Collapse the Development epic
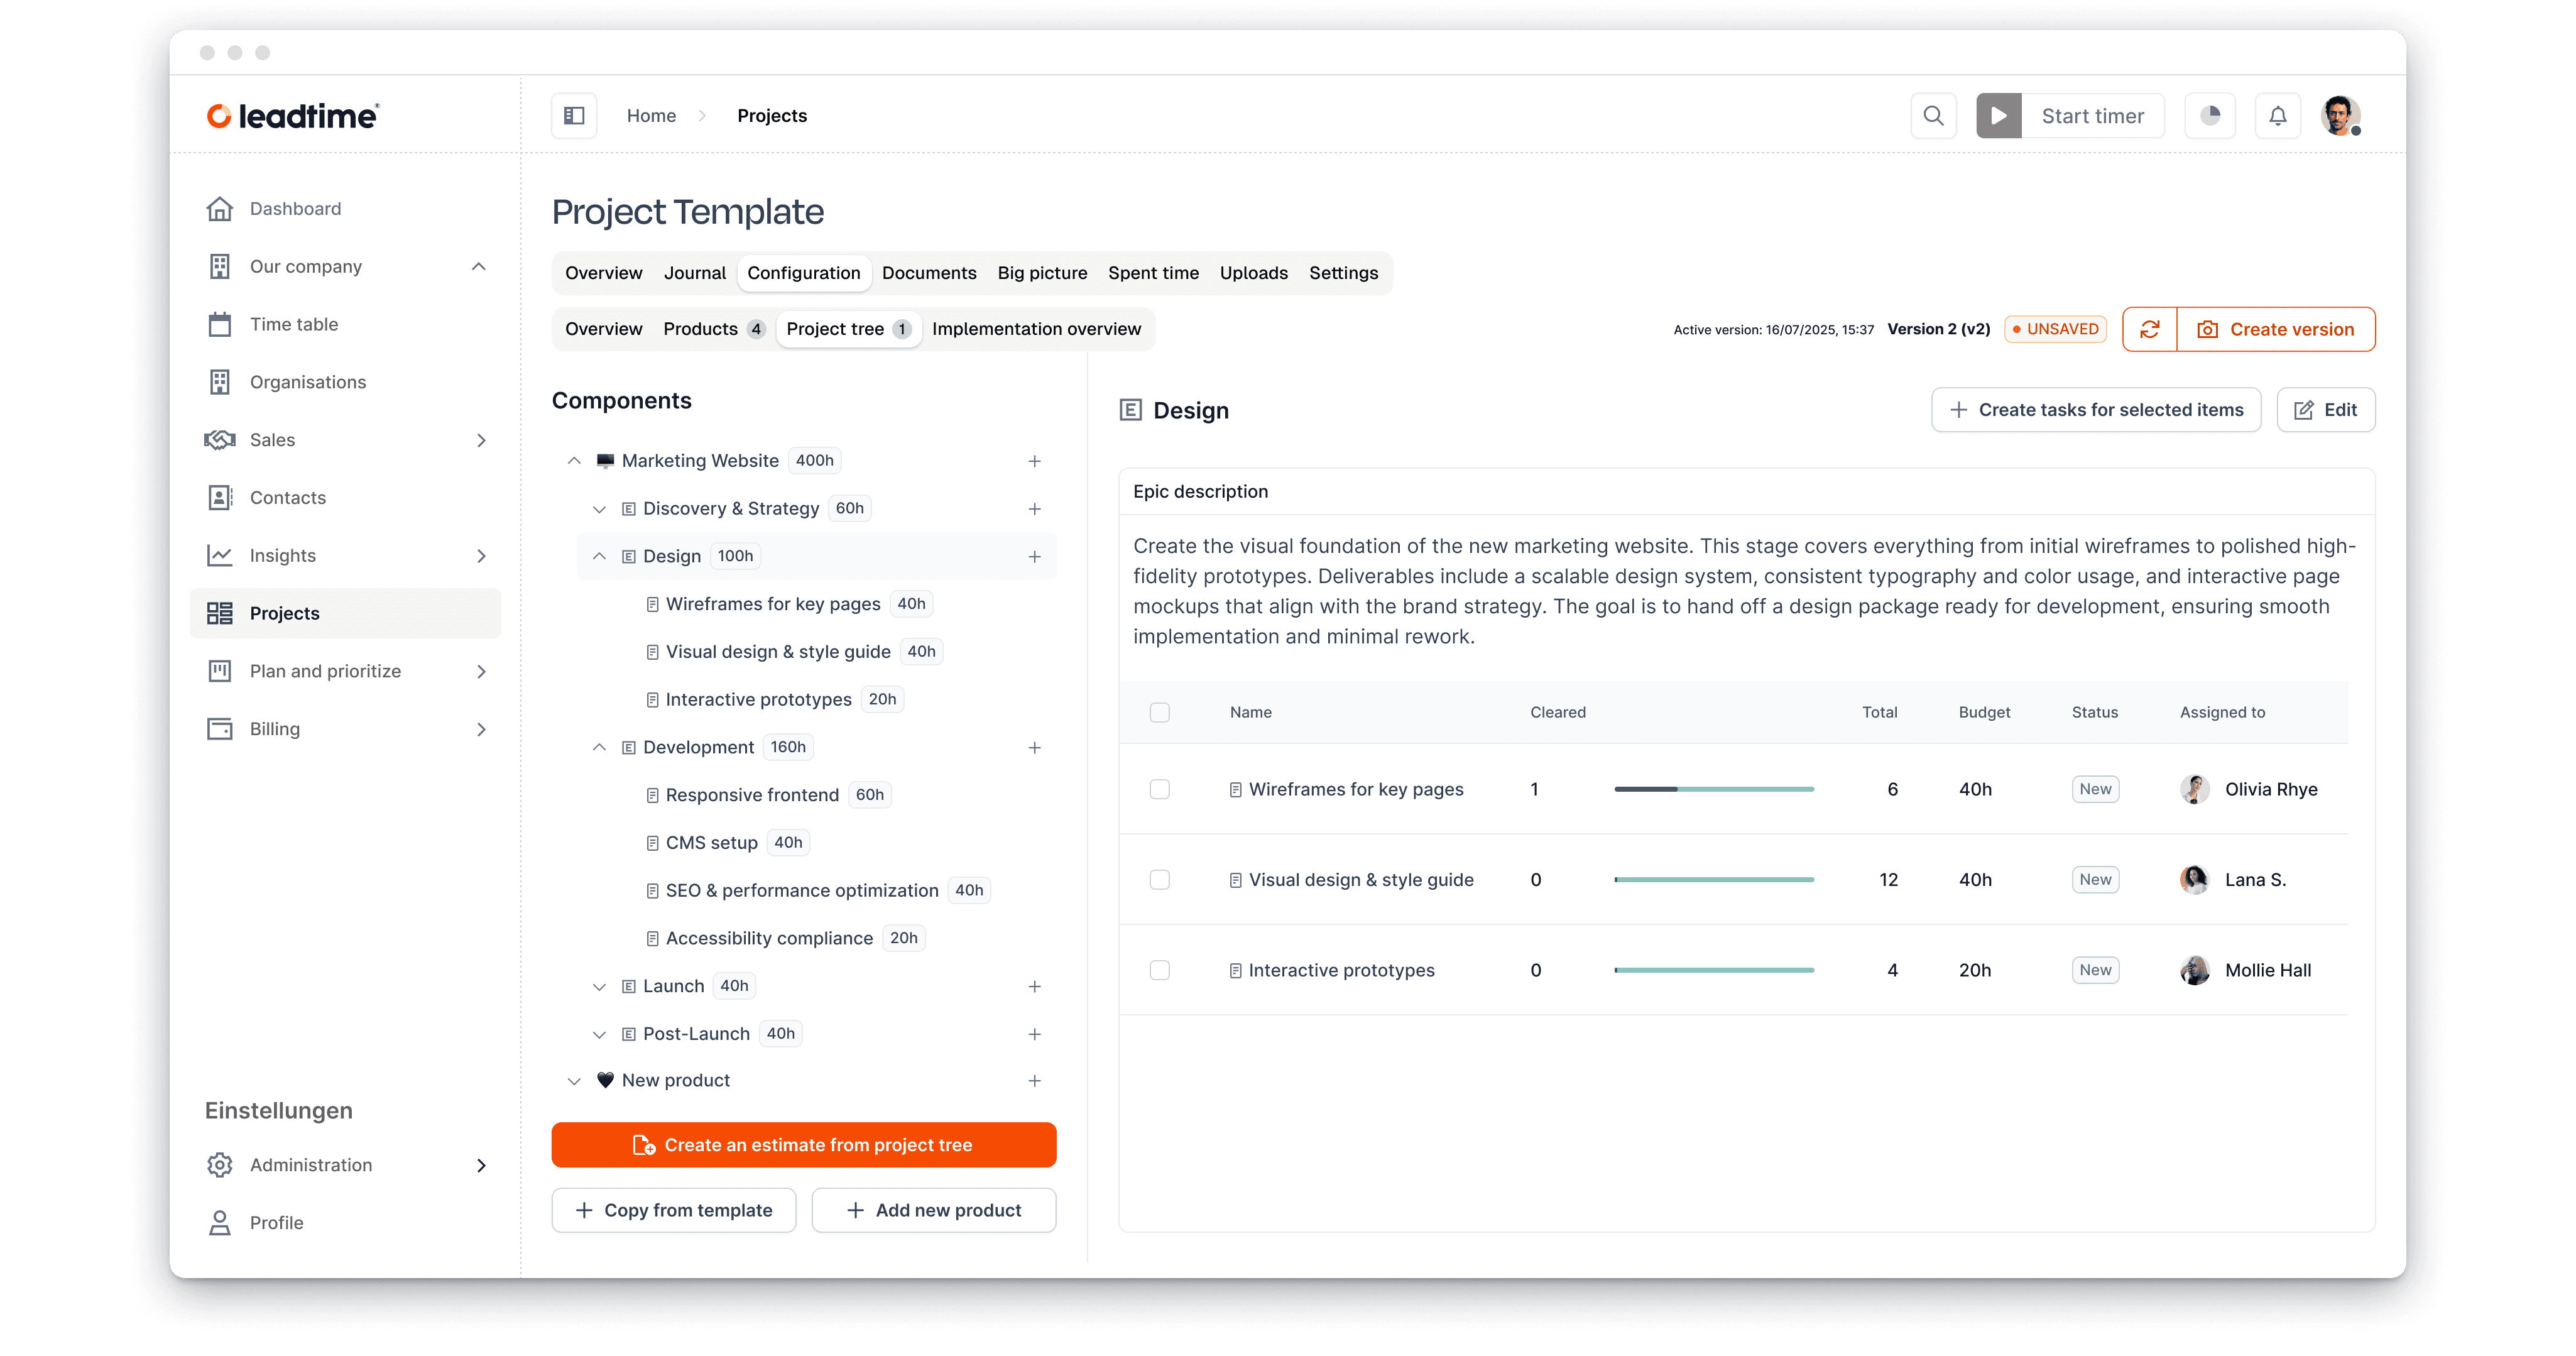Screen dimensions: 2576x1356 pyautogui.click(x=599, y=747)
